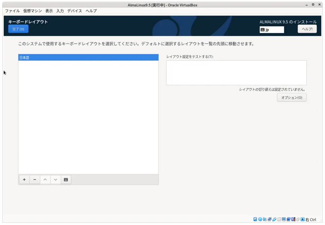Viewport: 325px width, 225px height.
Task: Preview the layout using the keyboard icon
Action: [x=66, y=180]
